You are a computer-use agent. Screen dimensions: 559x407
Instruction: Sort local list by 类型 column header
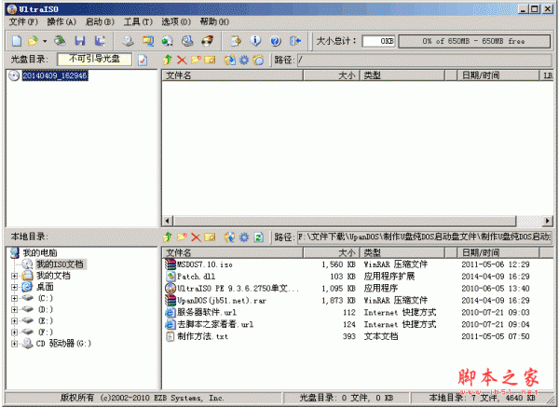[402, 253]
